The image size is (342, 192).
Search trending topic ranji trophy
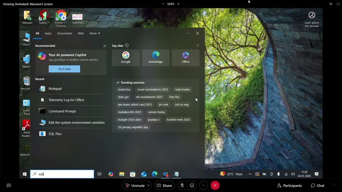coord(182,90)
